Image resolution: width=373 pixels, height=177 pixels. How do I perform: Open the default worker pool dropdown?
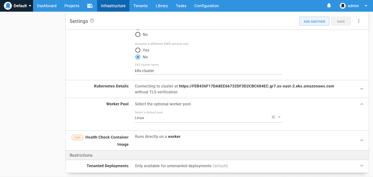[279, 117]
